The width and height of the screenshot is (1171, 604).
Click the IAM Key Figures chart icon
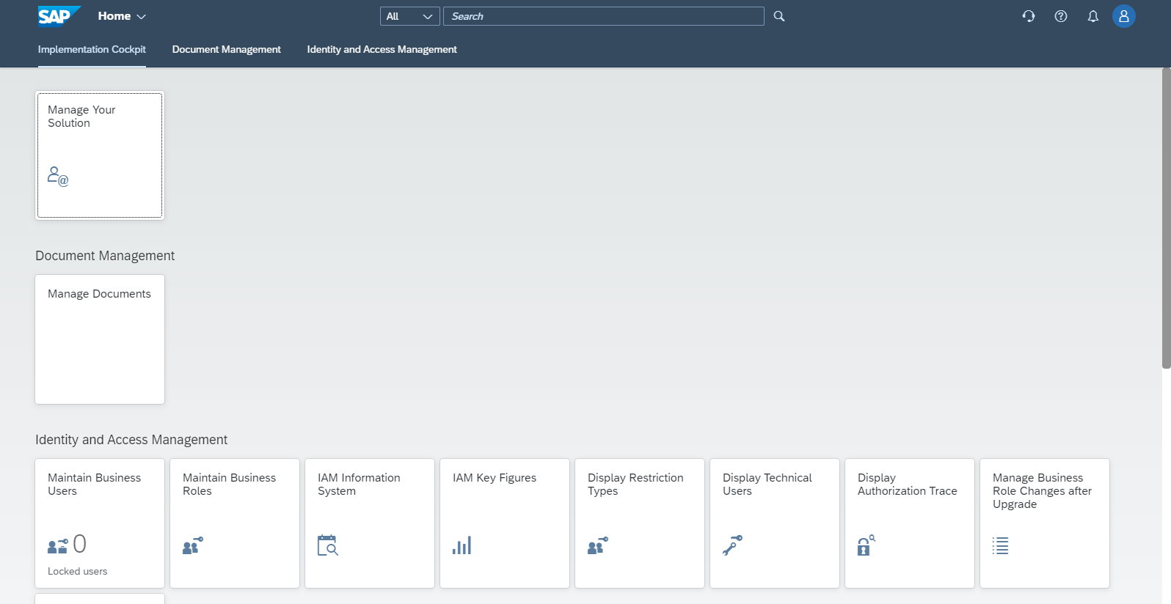tap(462, 545)
